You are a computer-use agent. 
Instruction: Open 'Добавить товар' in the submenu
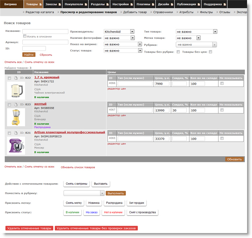pos(135,12)
